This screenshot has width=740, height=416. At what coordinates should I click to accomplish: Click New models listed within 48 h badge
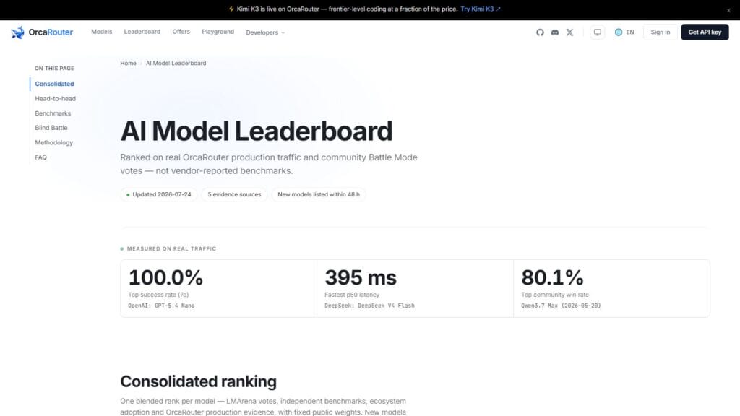pos(319,194)
